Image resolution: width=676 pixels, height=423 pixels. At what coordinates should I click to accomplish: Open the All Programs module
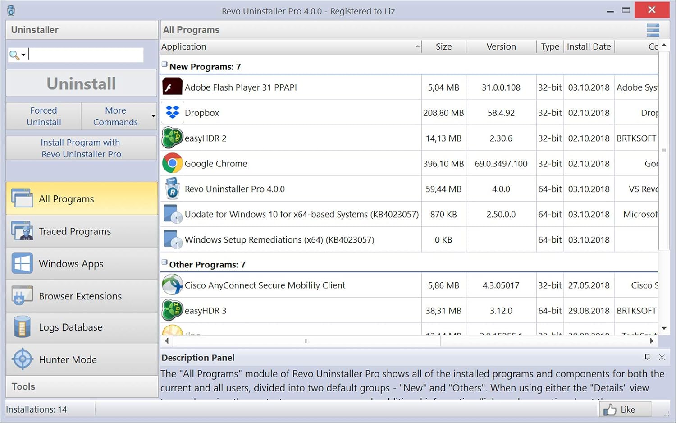pyautogui.click(x=82, y=198)
